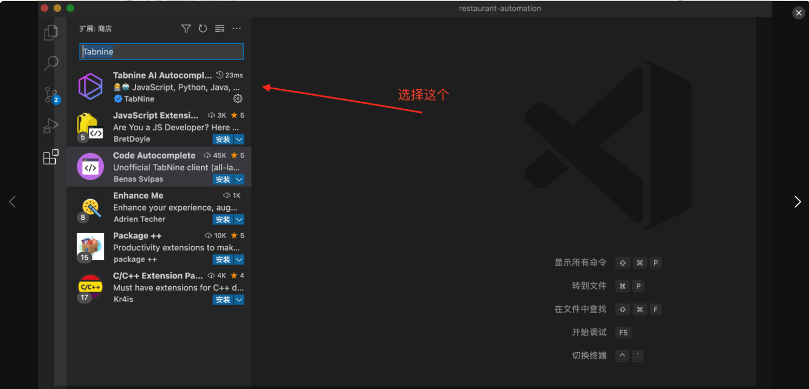Open install dropdown arrow for Package ++
This screenshot has height=389, width=809.
[238, 259]
